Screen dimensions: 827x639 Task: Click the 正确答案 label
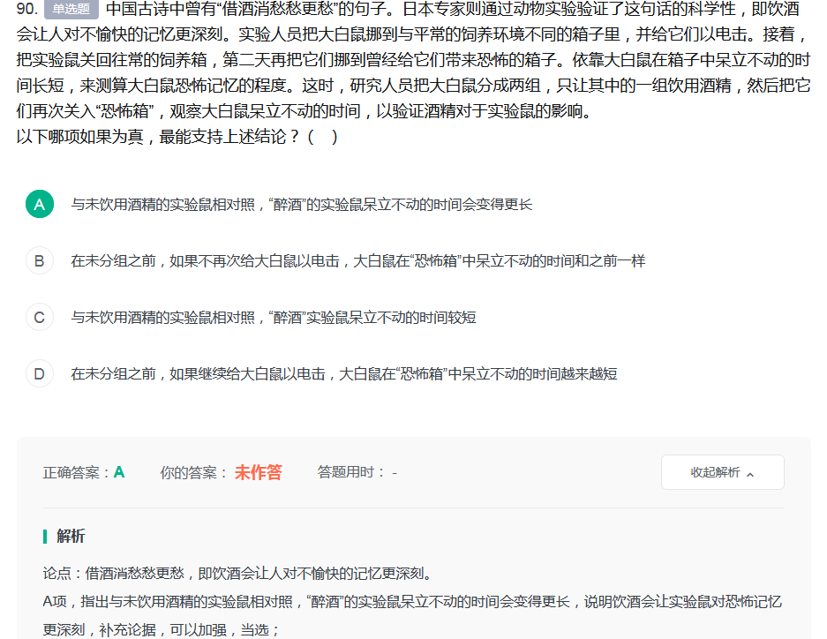click(x=77, y=472)
